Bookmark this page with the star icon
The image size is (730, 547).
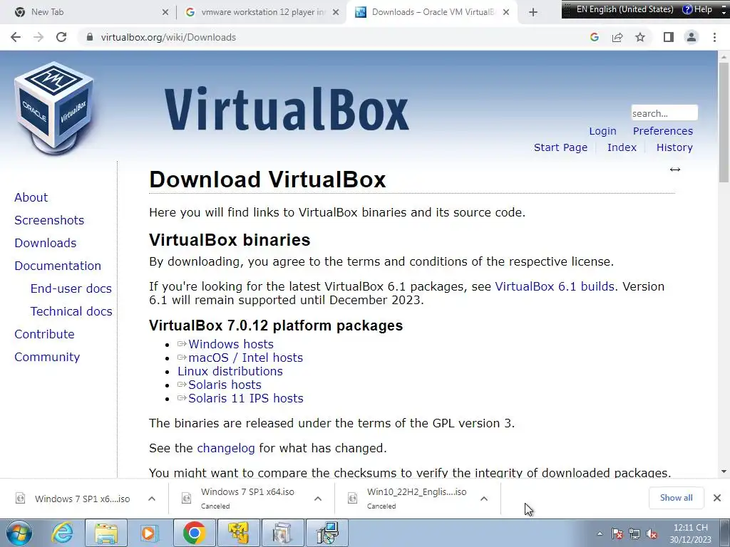[640, 37]
